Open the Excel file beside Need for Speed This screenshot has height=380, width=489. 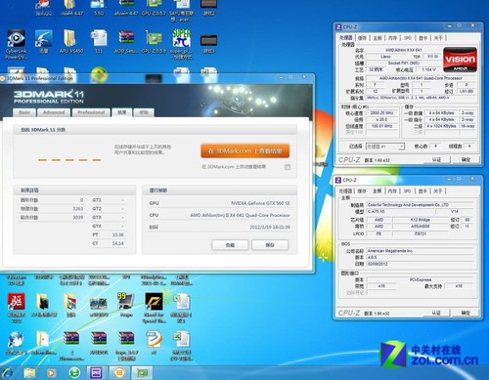[x=181, y=308]
